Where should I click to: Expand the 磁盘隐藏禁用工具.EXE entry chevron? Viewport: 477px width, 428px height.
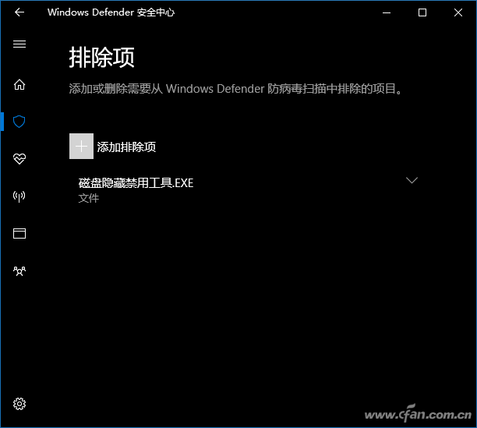412,180
